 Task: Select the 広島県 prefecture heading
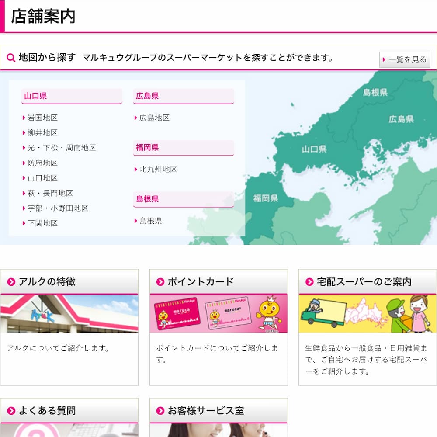184,96
